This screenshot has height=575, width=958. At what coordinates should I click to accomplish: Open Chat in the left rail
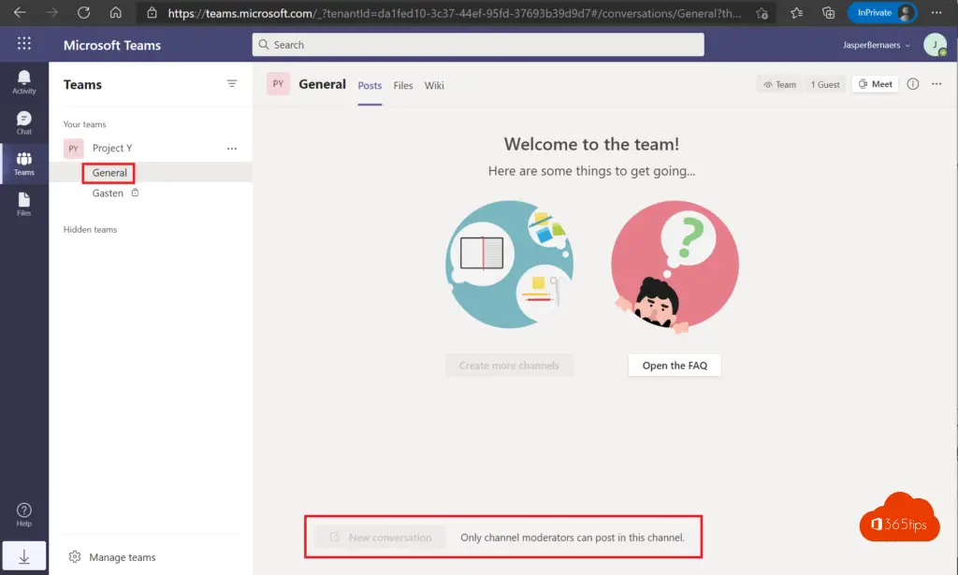tap(24, 122)
